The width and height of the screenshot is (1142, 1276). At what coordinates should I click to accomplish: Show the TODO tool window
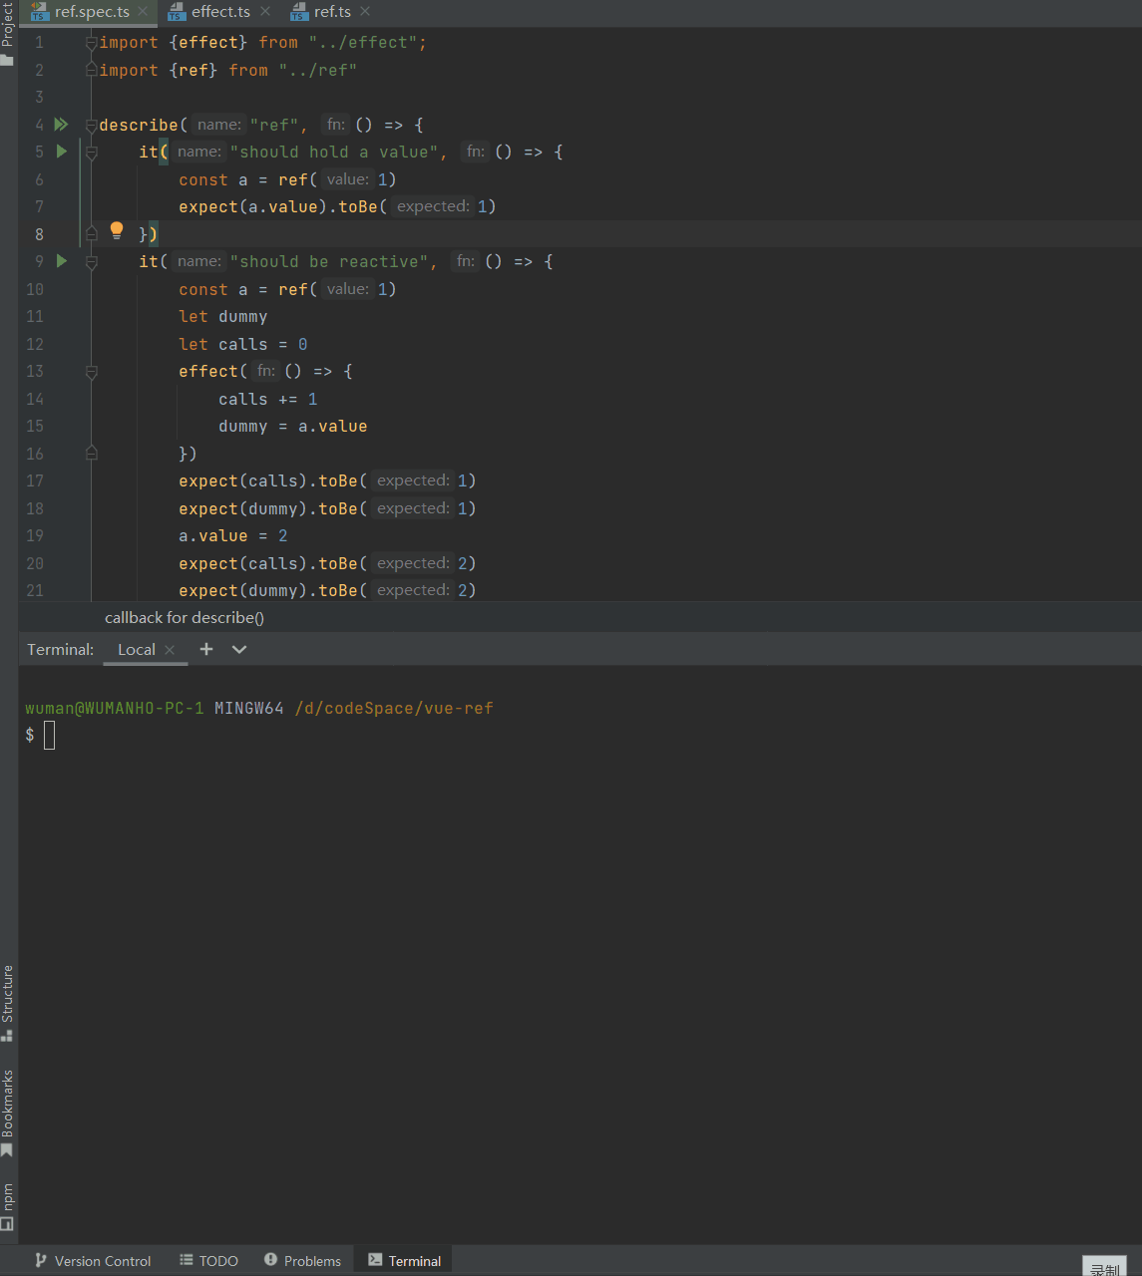click(208, 1261)
